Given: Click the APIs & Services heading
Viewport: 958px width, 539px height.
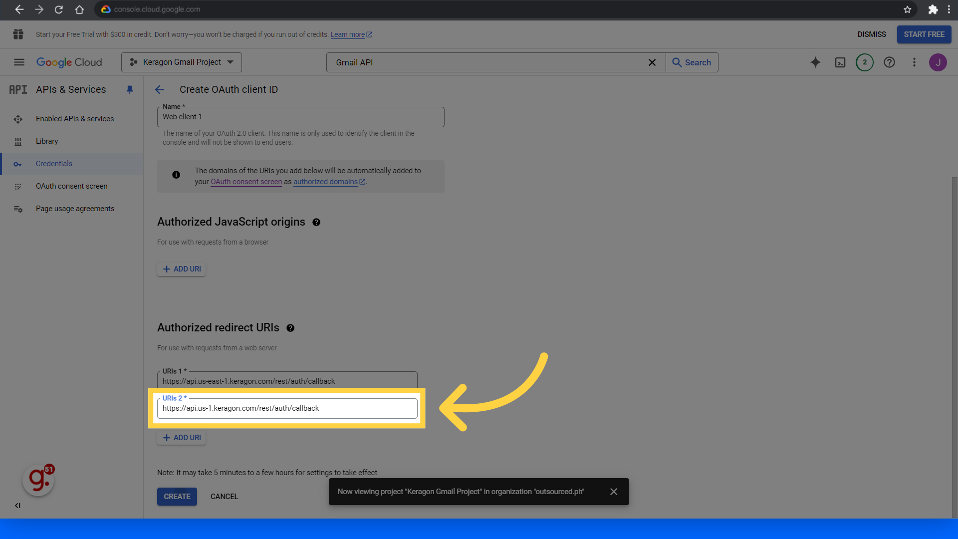Looking at the screenshot, I should (x=71, y=89).
